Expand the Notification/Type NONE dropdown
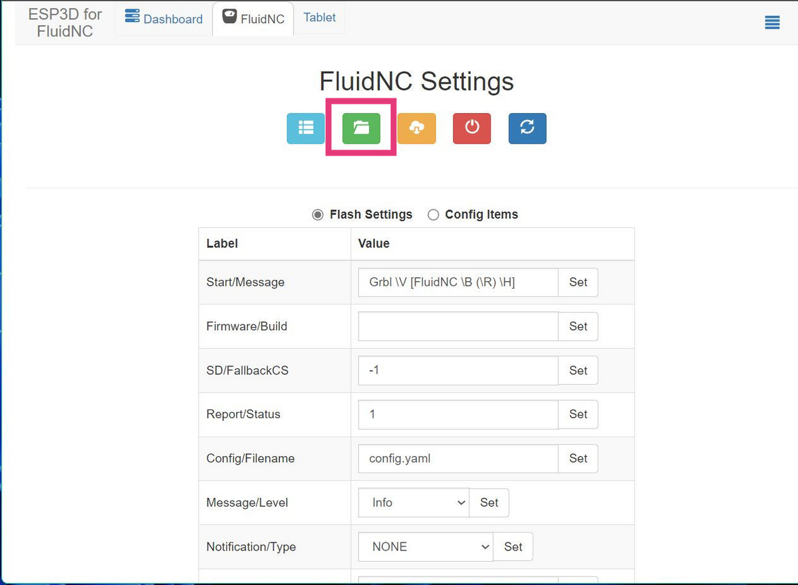 426,546
